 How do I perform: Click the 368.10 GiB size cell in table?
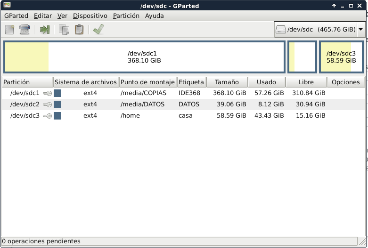pos(229,93)
